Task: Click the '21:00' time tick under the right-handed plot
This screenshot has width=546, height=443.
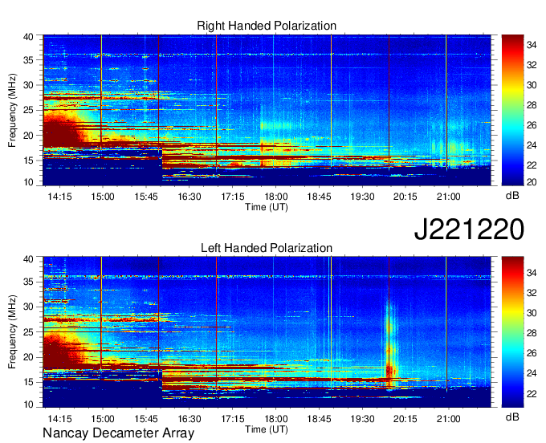Action: 449,197
